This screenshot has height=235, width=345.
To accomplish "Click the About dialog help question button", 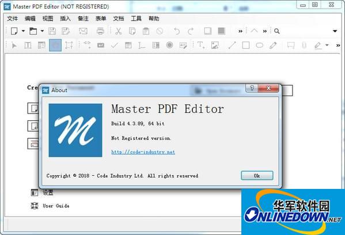I will click(x=252, y=88).
